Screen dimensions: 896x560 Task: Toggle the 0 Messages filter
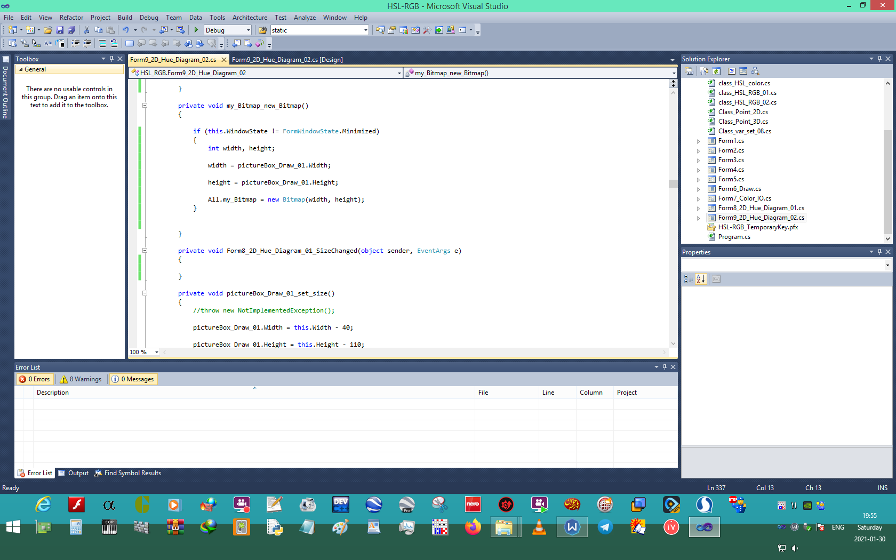click(132, 379)
